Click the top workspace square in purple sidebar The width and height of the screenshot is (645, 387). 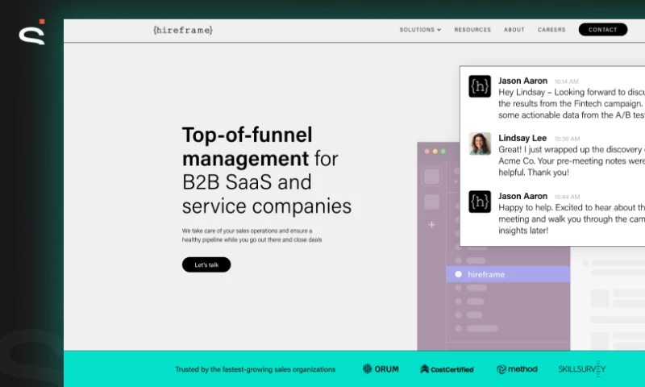tap(431, 177)
